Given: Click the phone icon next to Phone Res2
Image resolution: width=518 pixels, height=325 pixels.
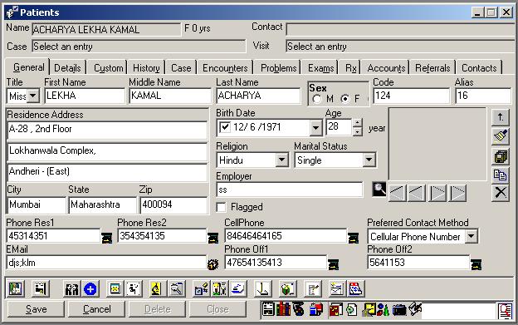Looking at the screenshot, I should click(213, 238).
